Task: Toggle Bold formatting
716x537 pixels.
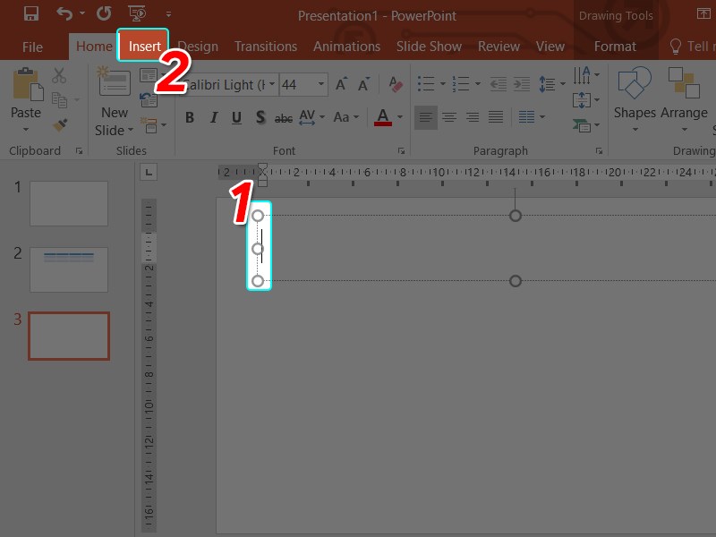Action: (x=190, y=117)
